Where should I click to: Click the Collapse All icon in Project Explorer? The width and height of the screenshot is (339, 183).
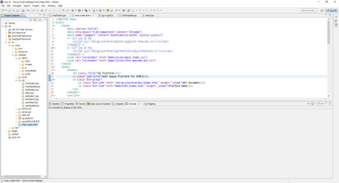31,20
